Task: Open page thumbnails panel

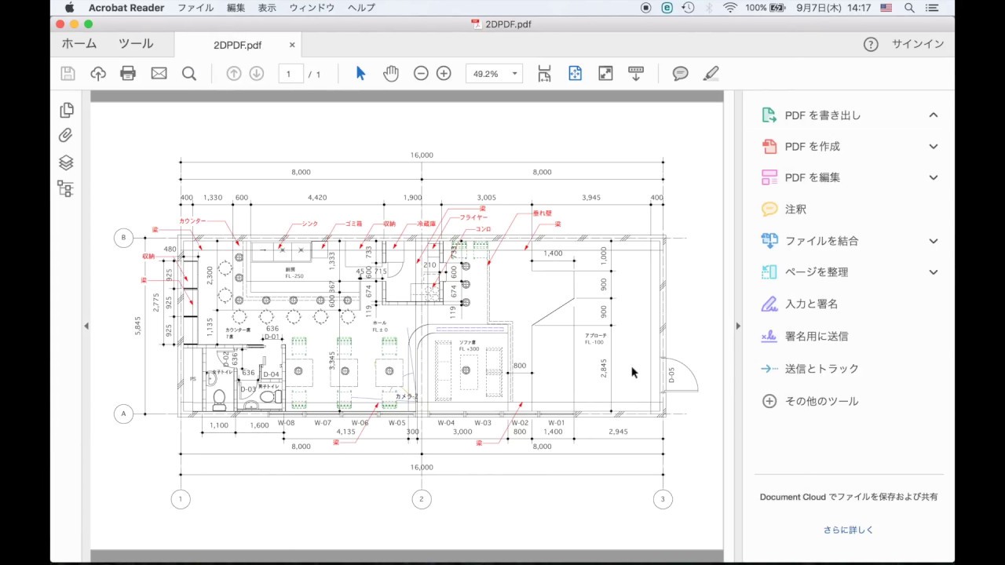Action: pos(66,110)
